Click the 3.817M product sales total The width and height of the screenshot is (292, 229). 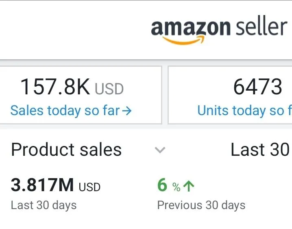click(x=42, y=185)
